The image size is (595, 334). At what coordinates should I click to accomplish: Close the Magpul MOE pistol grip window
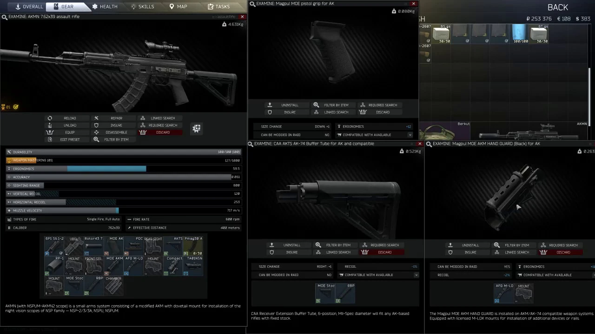pos(414,4)
